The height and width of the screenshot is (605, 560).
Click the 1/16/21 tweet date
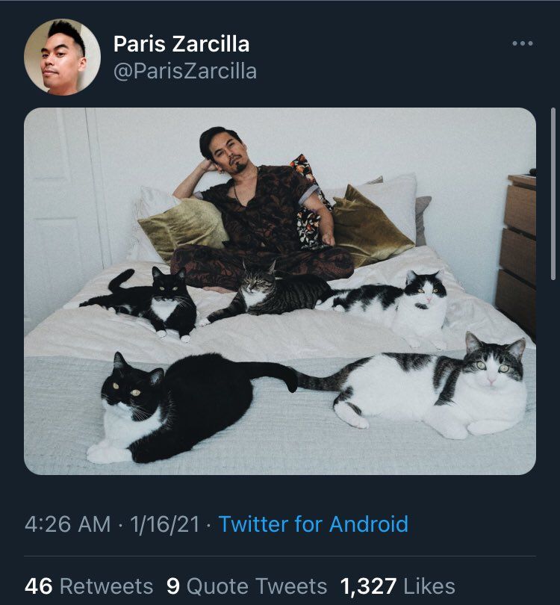[165, 524]
